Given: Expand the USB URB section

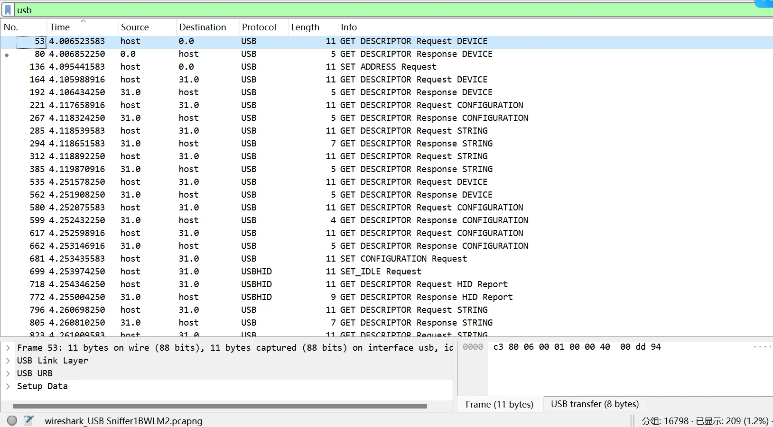Looking at the screenshot, I should coord(8,373).
